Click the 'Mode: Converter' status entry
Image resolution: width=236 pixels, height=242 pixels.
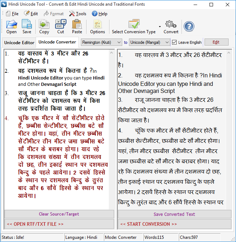(123, 237)
